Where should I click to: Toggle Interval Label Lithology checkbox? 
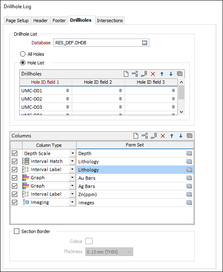[15, 169]
